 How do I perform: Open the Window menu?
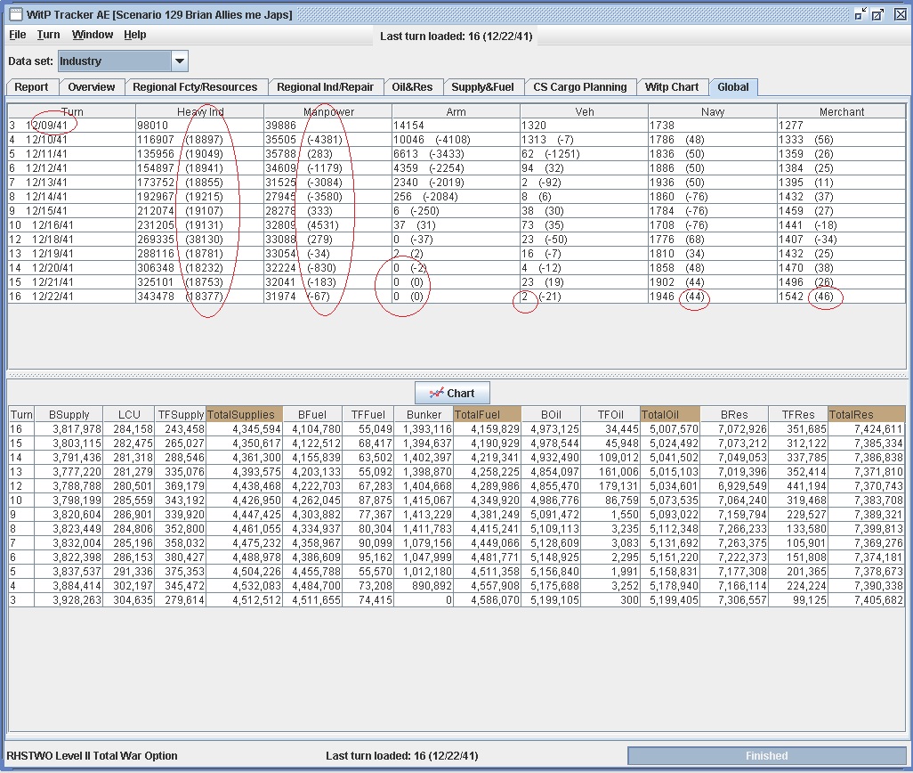pos(93,35)
